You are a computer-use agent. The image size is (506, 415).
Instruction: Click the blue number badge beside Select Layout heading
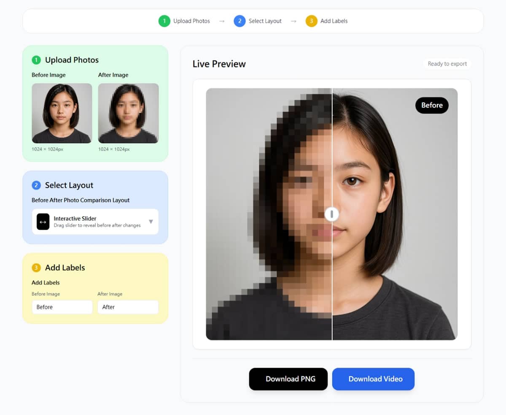coord(36,185)
